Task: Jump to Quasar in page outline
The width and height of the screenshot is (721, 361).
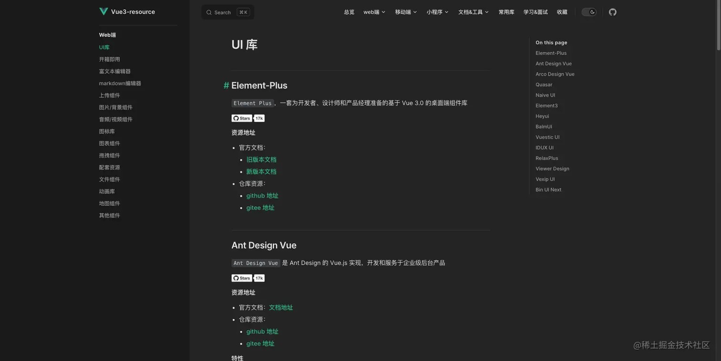Action: 544,84
